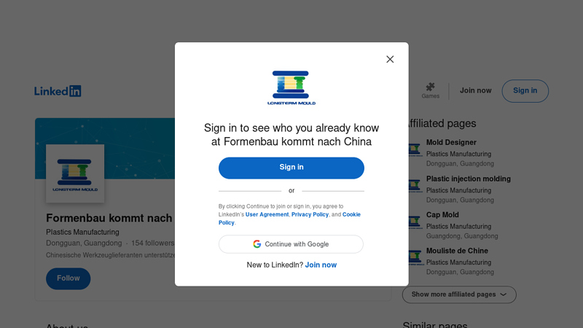Click Join now in top header

(x=476, y=90)
